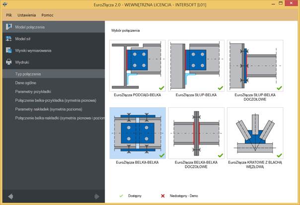
Task: Click the Wyniki wymiarowania icon
Action: [x=8, y=50]
